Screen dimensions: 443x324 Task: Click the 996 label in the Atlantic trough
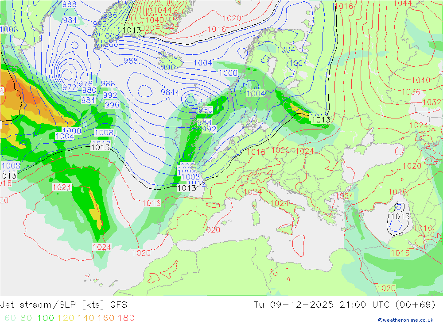112,105
